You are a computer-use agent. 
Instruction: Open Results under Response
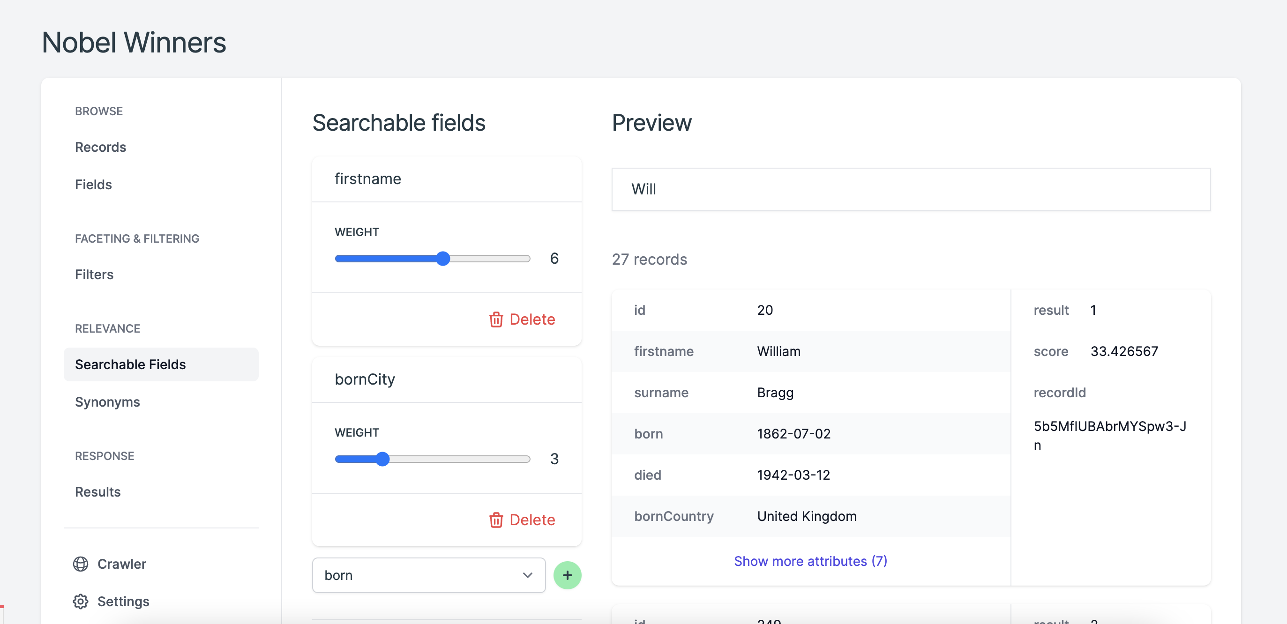point(98,492)
